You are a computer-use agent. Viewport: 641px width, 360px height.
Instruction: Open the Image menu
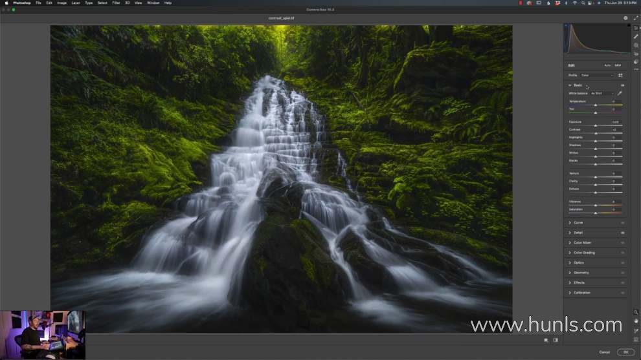coord(62,3)
